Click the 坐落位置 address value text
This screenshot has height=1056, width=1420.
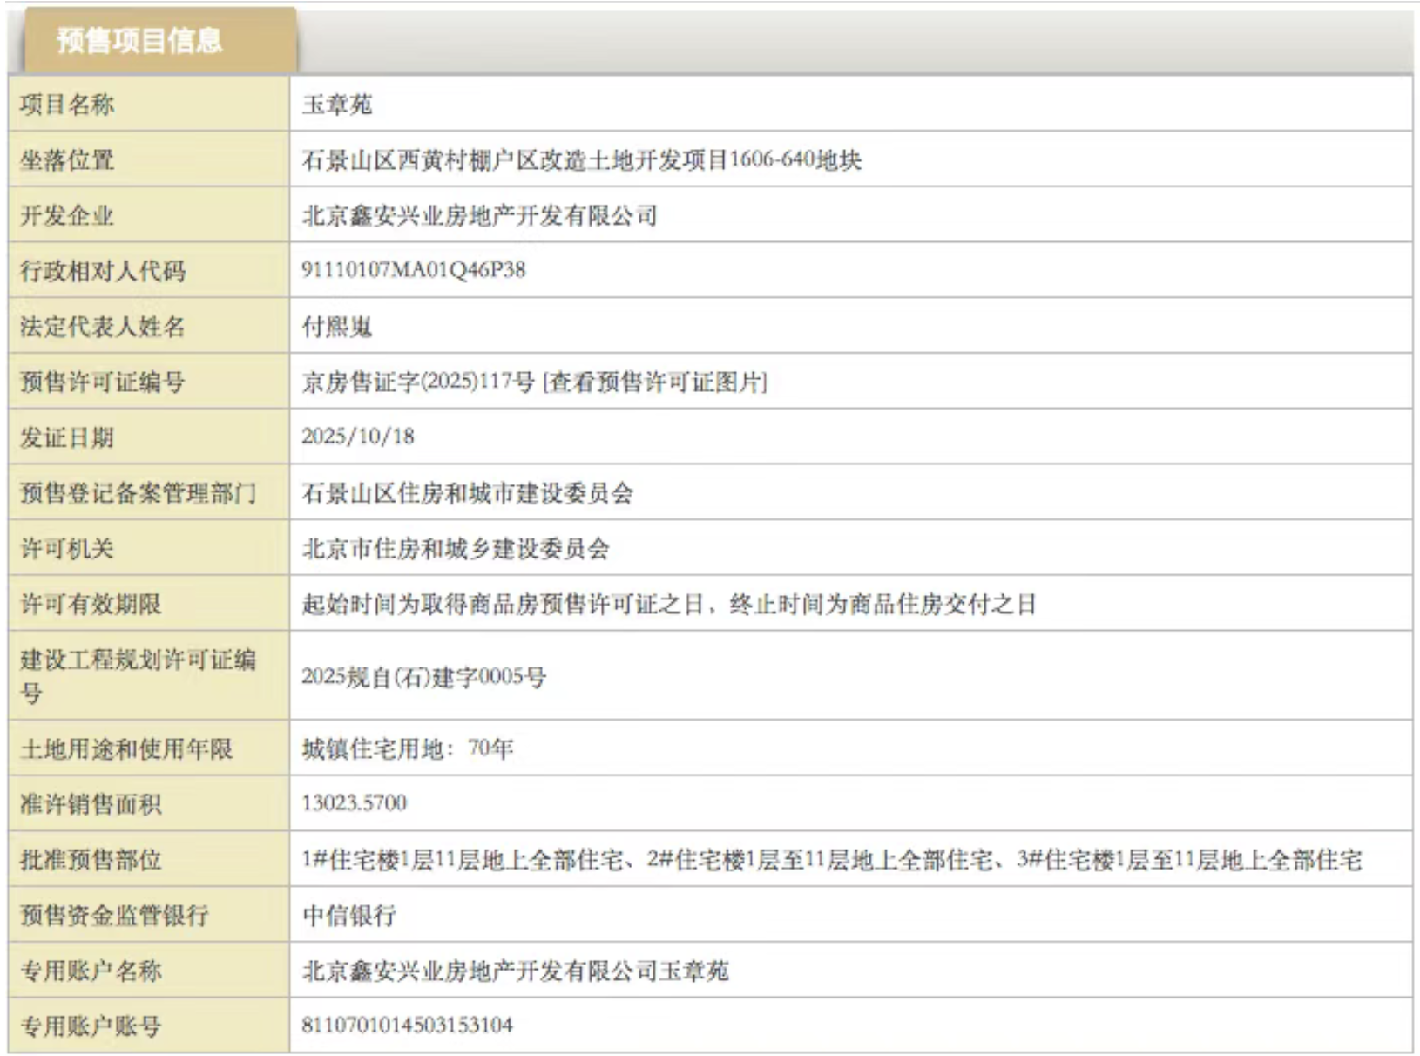click(x=581, y=159)
